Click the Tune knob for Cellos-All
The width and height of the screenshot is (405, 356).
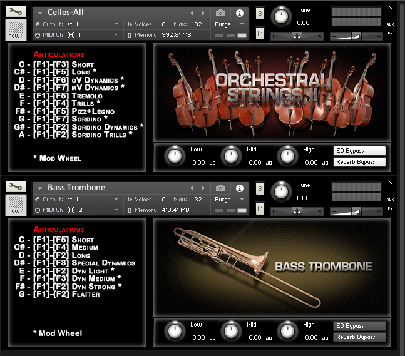tap(281, 16)
